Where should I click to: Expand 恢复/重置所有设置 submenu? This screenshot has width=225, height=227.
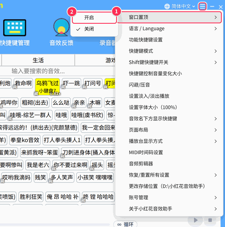point(170,175)
